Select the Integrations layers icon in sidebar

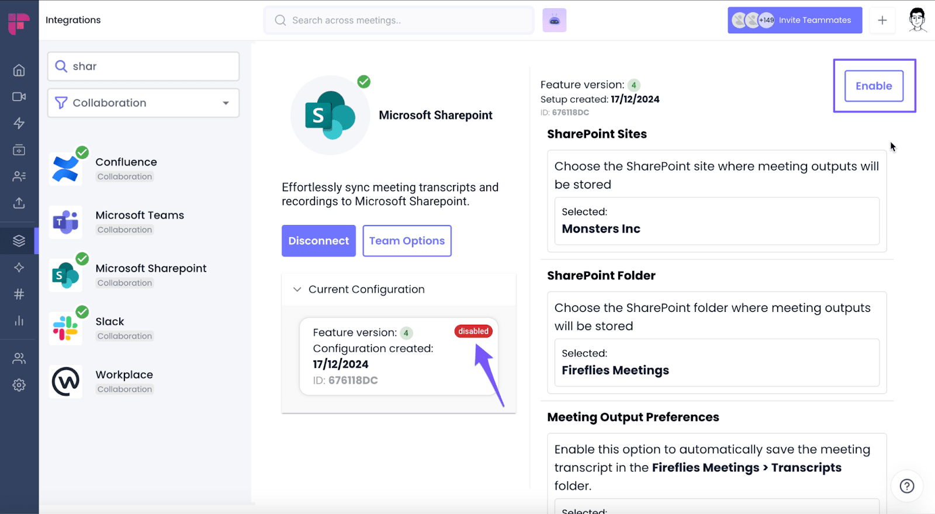tap(19, 241)
